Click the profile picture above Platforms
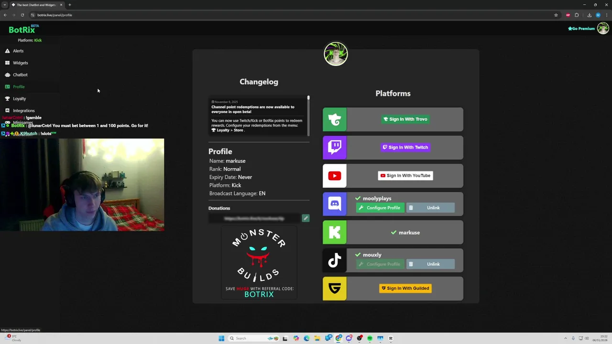The height and width of the screenshot is (344, 612). 336,54
